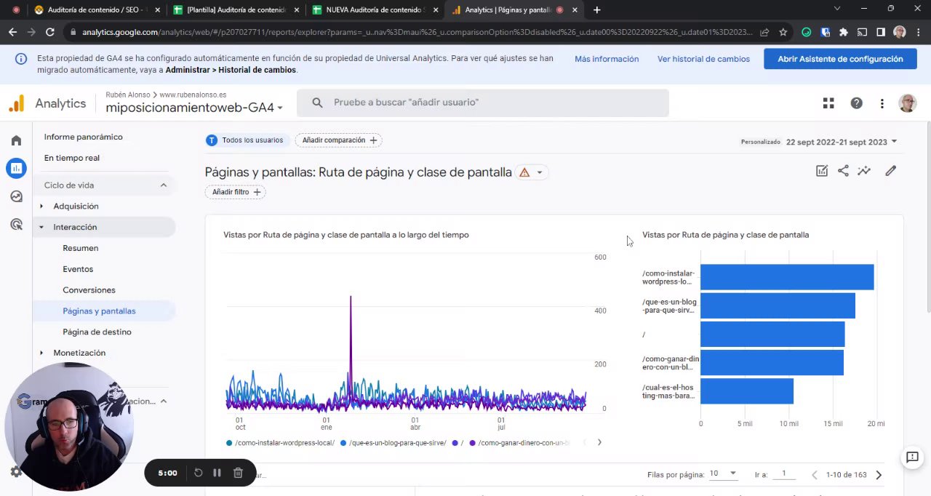Open Advertising icon in left rail

[x=16, y=224]
